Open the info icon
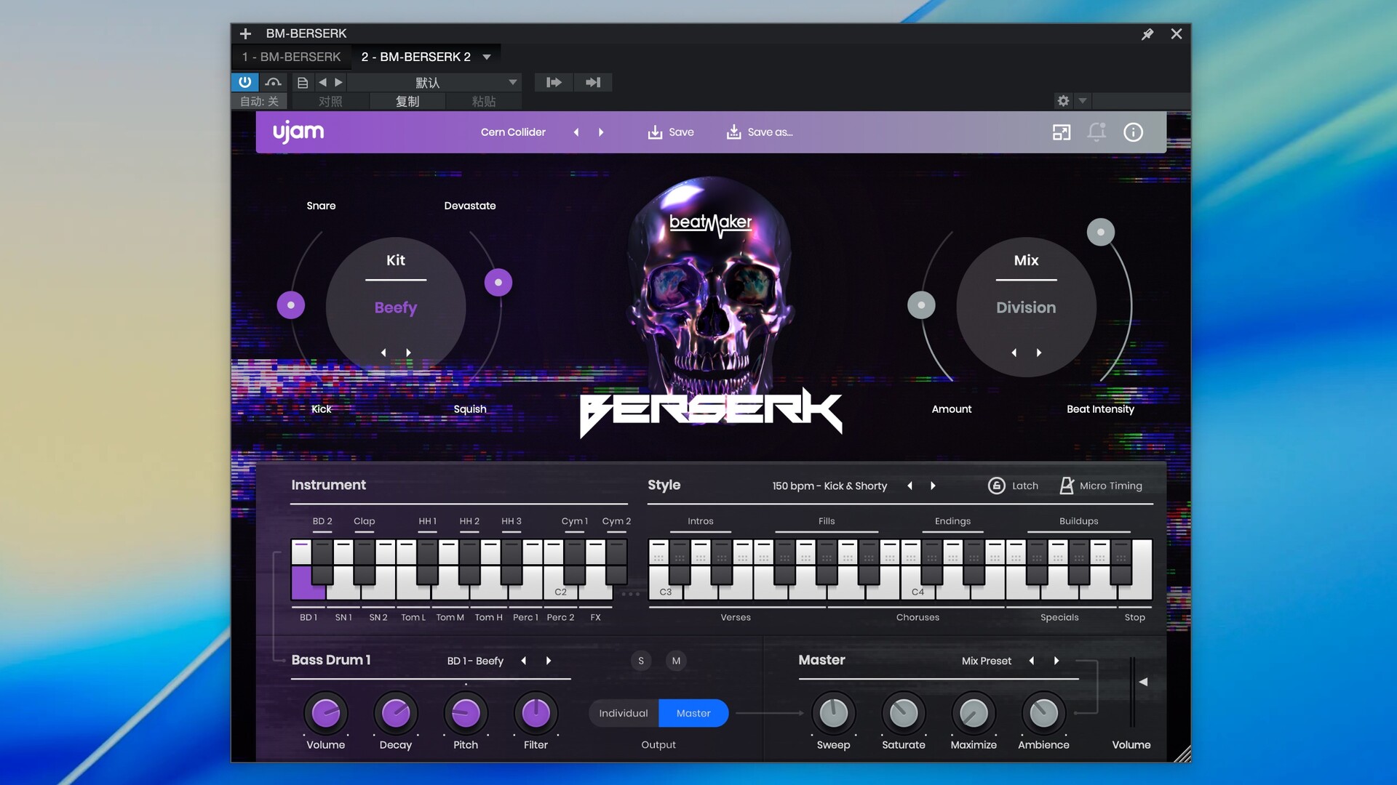The width and height of the screenshot is (1397, 785). [x=1133, y=132]
